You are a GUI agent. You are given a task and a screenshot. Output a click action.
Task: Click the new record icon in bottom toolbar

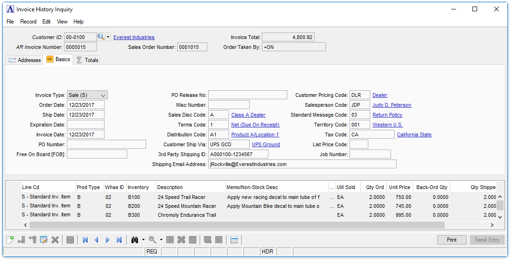[10, 240]
